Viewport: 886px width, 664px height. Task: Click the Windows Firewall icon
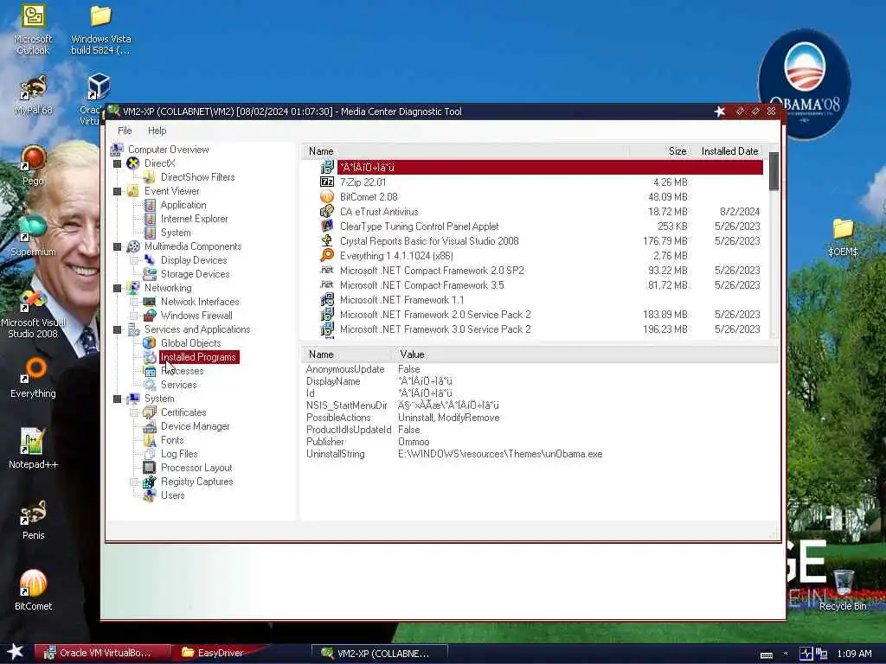(x=149, y=316)
